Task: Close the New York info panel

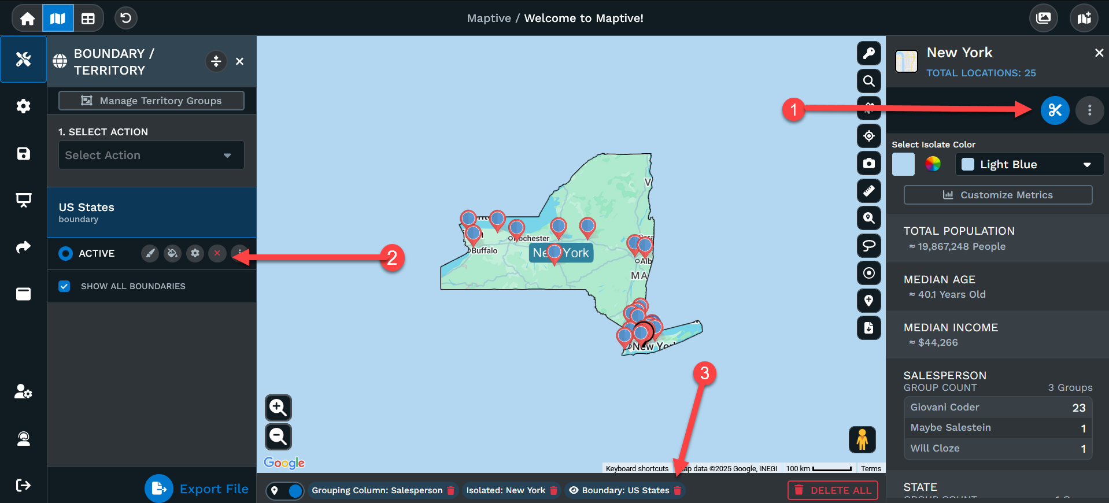Action: point(1099,53)
